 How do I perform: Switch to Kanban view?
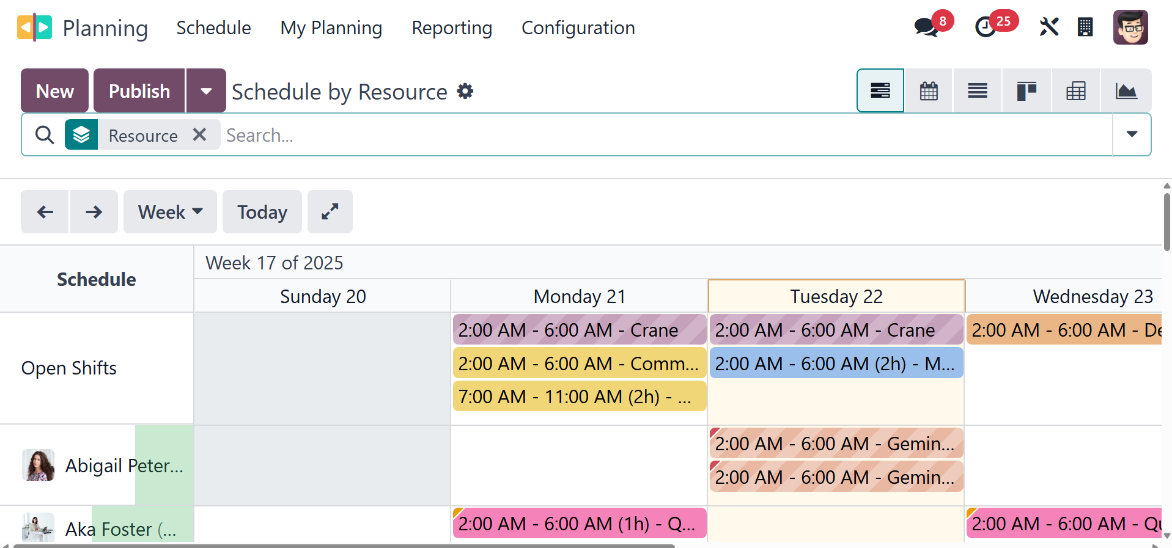click(x=1026, y=91)
